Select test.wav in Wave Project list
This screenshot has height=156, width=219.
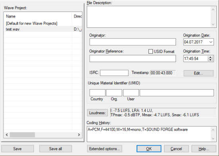coord(43,29)
